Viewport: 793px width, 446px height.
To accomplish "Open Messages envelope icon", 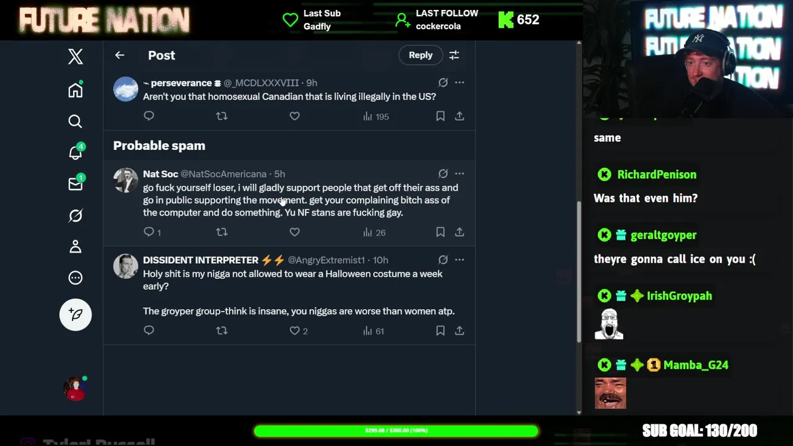I will (75, 184).
